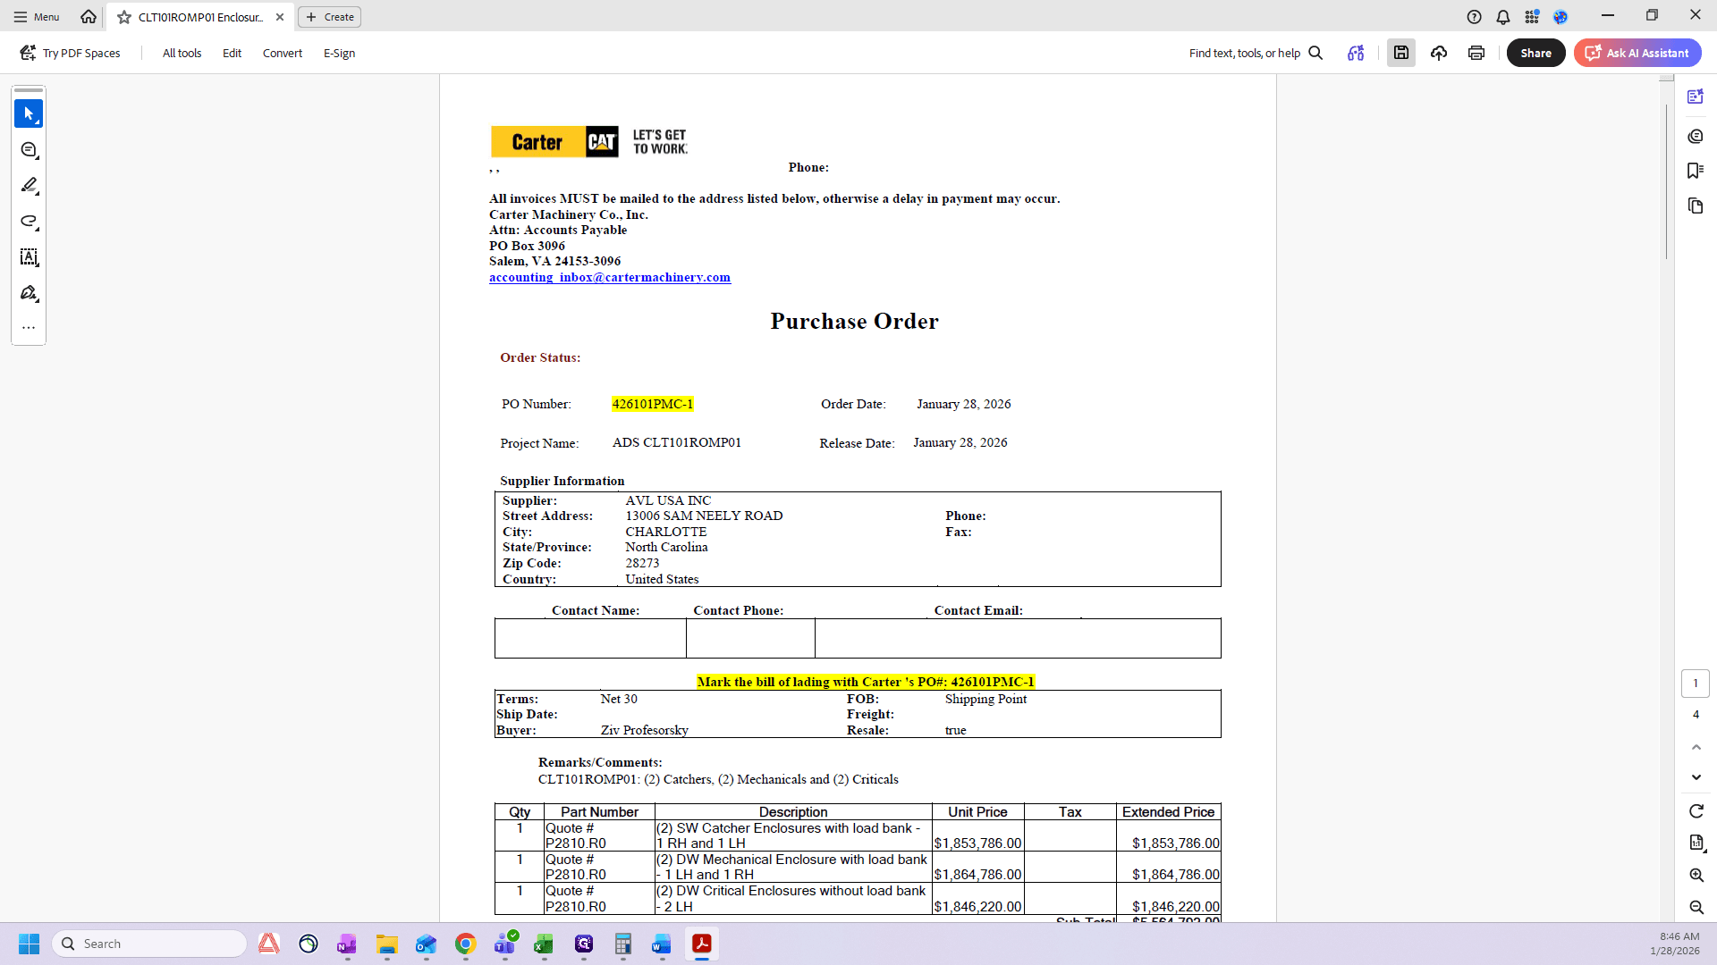
Task: Open the Convert menu
Action: pyautogui.click(x=283, y=53)
